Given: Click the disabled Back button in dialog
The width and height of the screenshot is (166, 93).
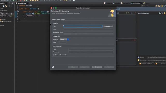Looking at the screenshot, I should click(x=73, y=67).
